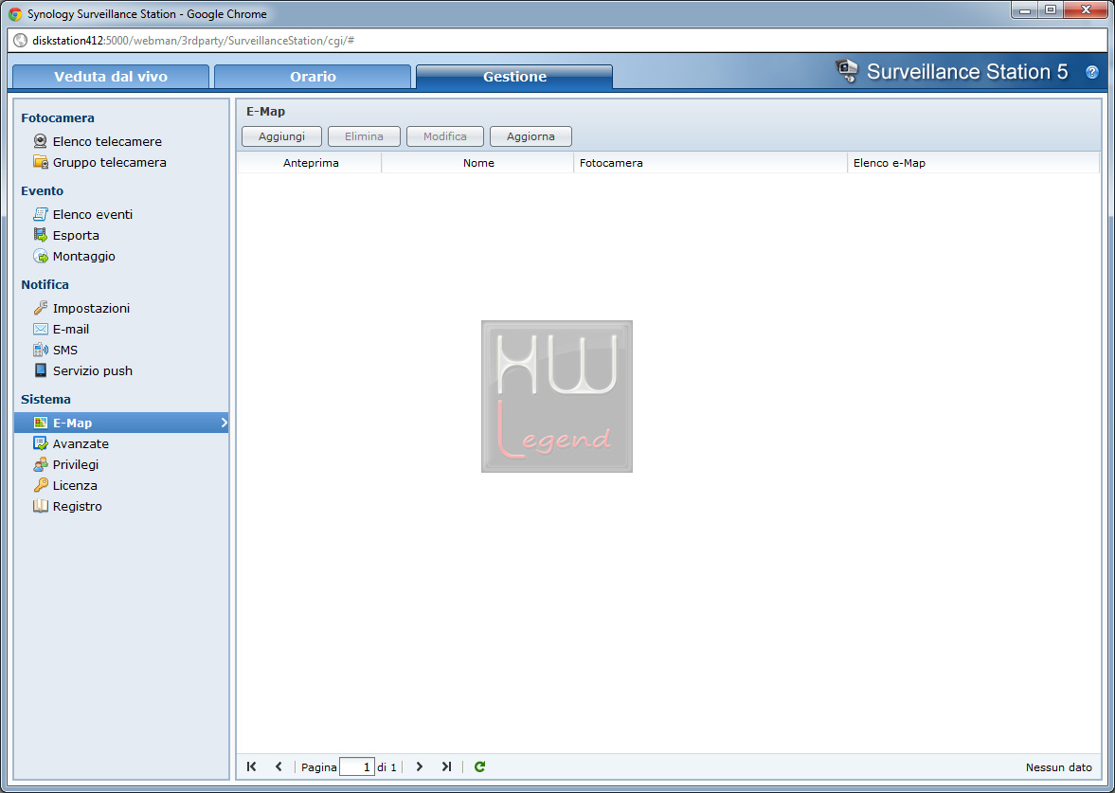The height and width of the screenshot is (793, 1115).
Task: Click the Surveillance Station camera logo
Action: click(846, 70)
